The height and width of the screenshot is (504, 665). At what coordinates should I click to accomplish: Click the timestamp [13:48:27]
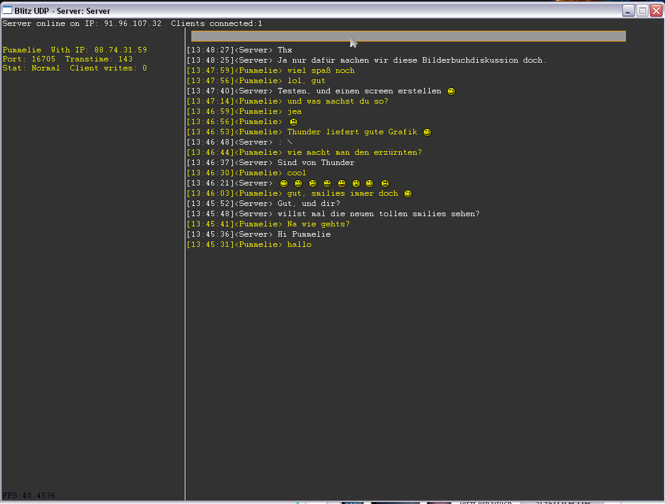pyautogui.click(x=211, y=50)
